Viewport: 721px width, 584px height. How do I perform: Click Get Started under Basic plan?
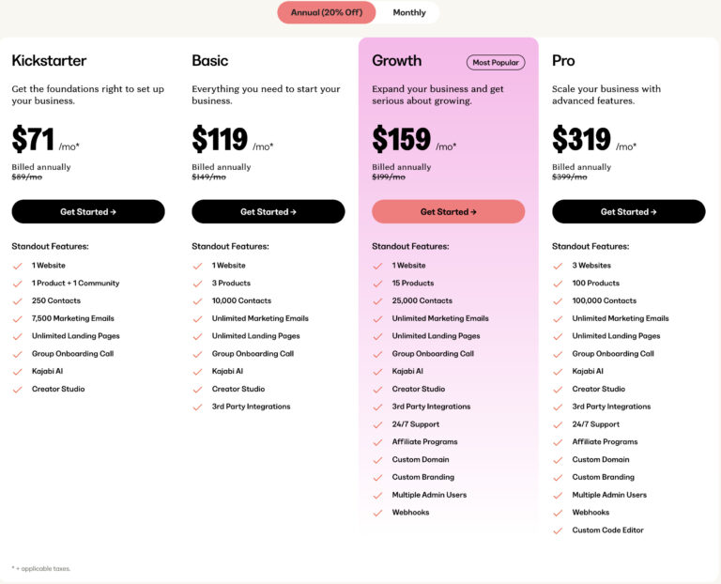(268, 211)
